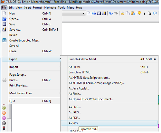Click the grey Redo arrow icon

coord(116,14)
